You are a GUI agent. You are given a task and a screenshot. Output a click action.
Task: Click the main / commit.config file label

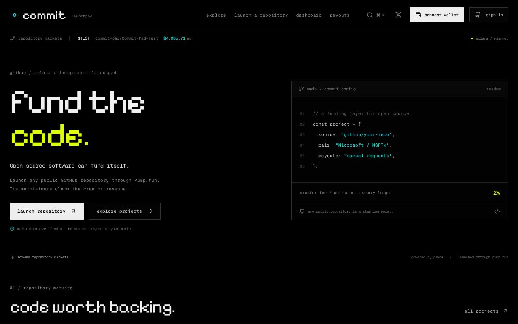coord(331,89)
